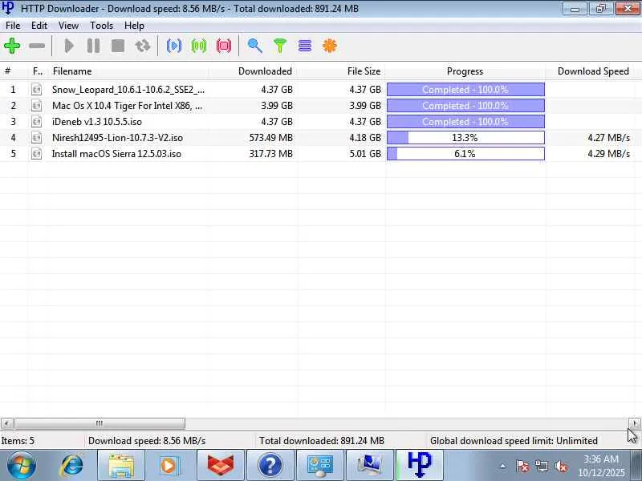Click the Start download play icon
Screen dimensions: 642x481
tap(69, 46)
